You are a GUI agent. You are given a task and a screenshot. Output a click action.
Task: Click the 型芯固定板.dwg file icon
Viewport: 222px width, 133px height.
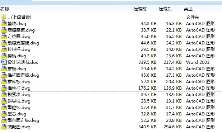[4, 120]
